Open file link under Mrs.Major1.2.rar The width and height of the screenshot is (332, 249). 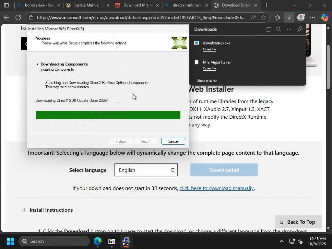coord(209,68)
